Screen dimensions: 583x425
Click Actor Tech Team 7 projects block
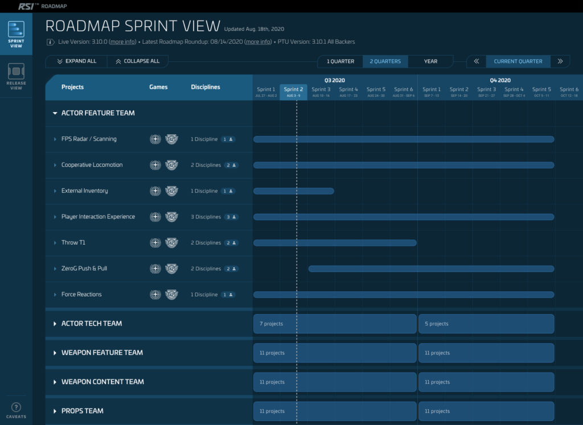coord(335,324)
